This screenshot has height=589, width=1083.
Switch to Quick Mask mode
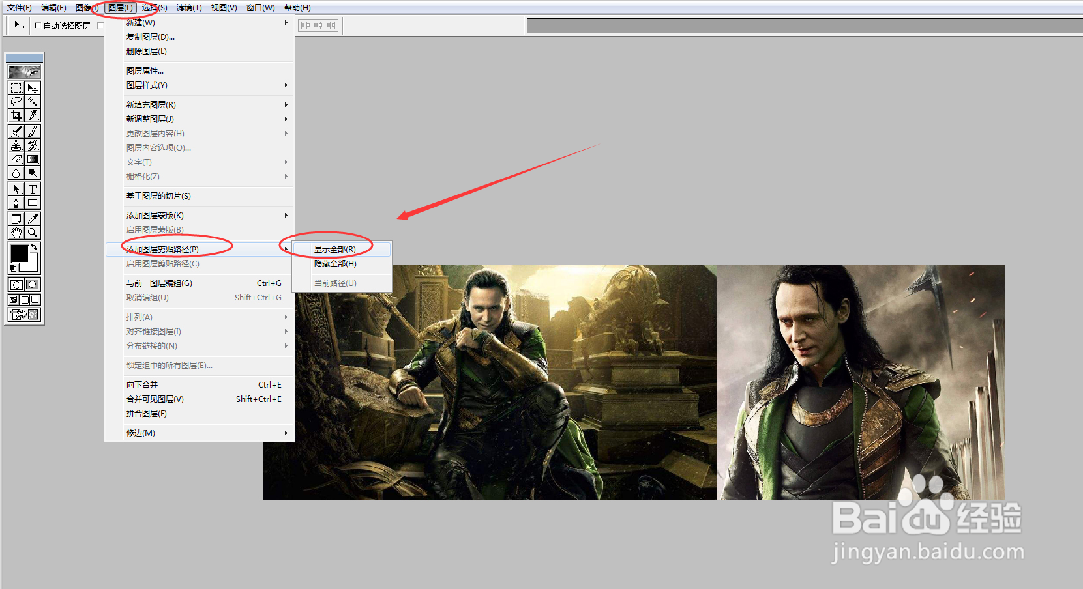pos(33,284)
